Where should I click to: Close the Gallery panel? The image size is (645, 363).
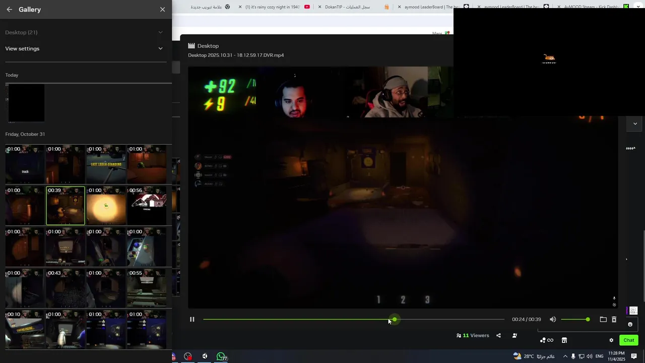[x=162, y=10]
